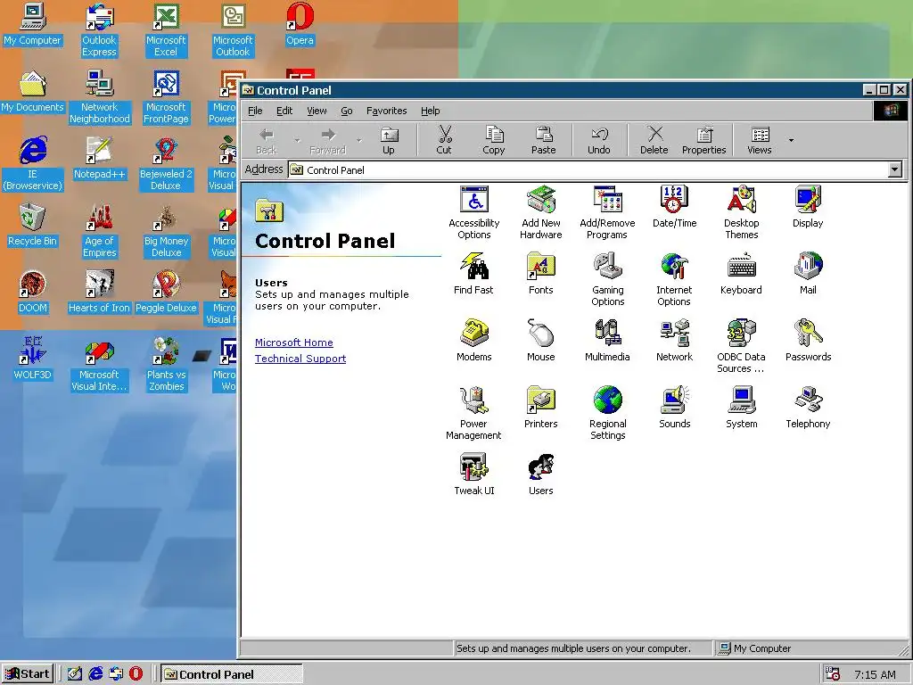Follow the Microsoft Home link

click(x=294, y=342)
